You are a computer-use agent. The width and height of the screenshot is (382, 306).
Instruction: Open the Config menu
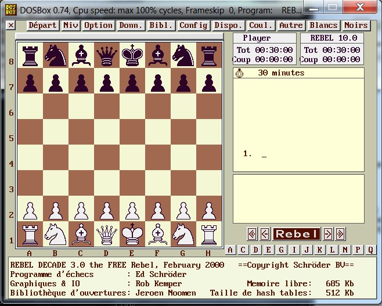pos(194,26)
